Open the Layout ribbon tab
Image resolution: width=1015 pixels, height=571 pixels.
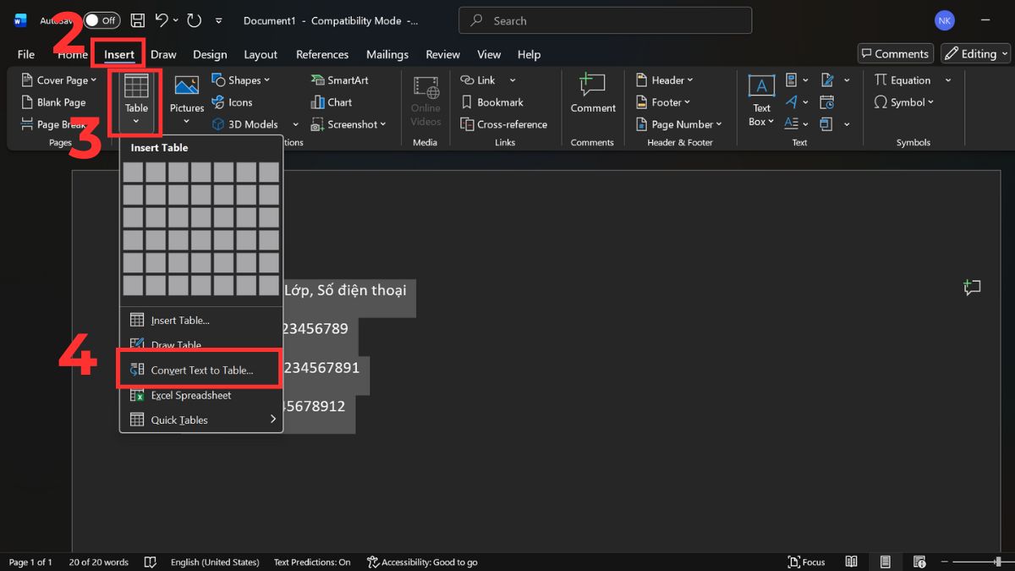pos(261,54)
